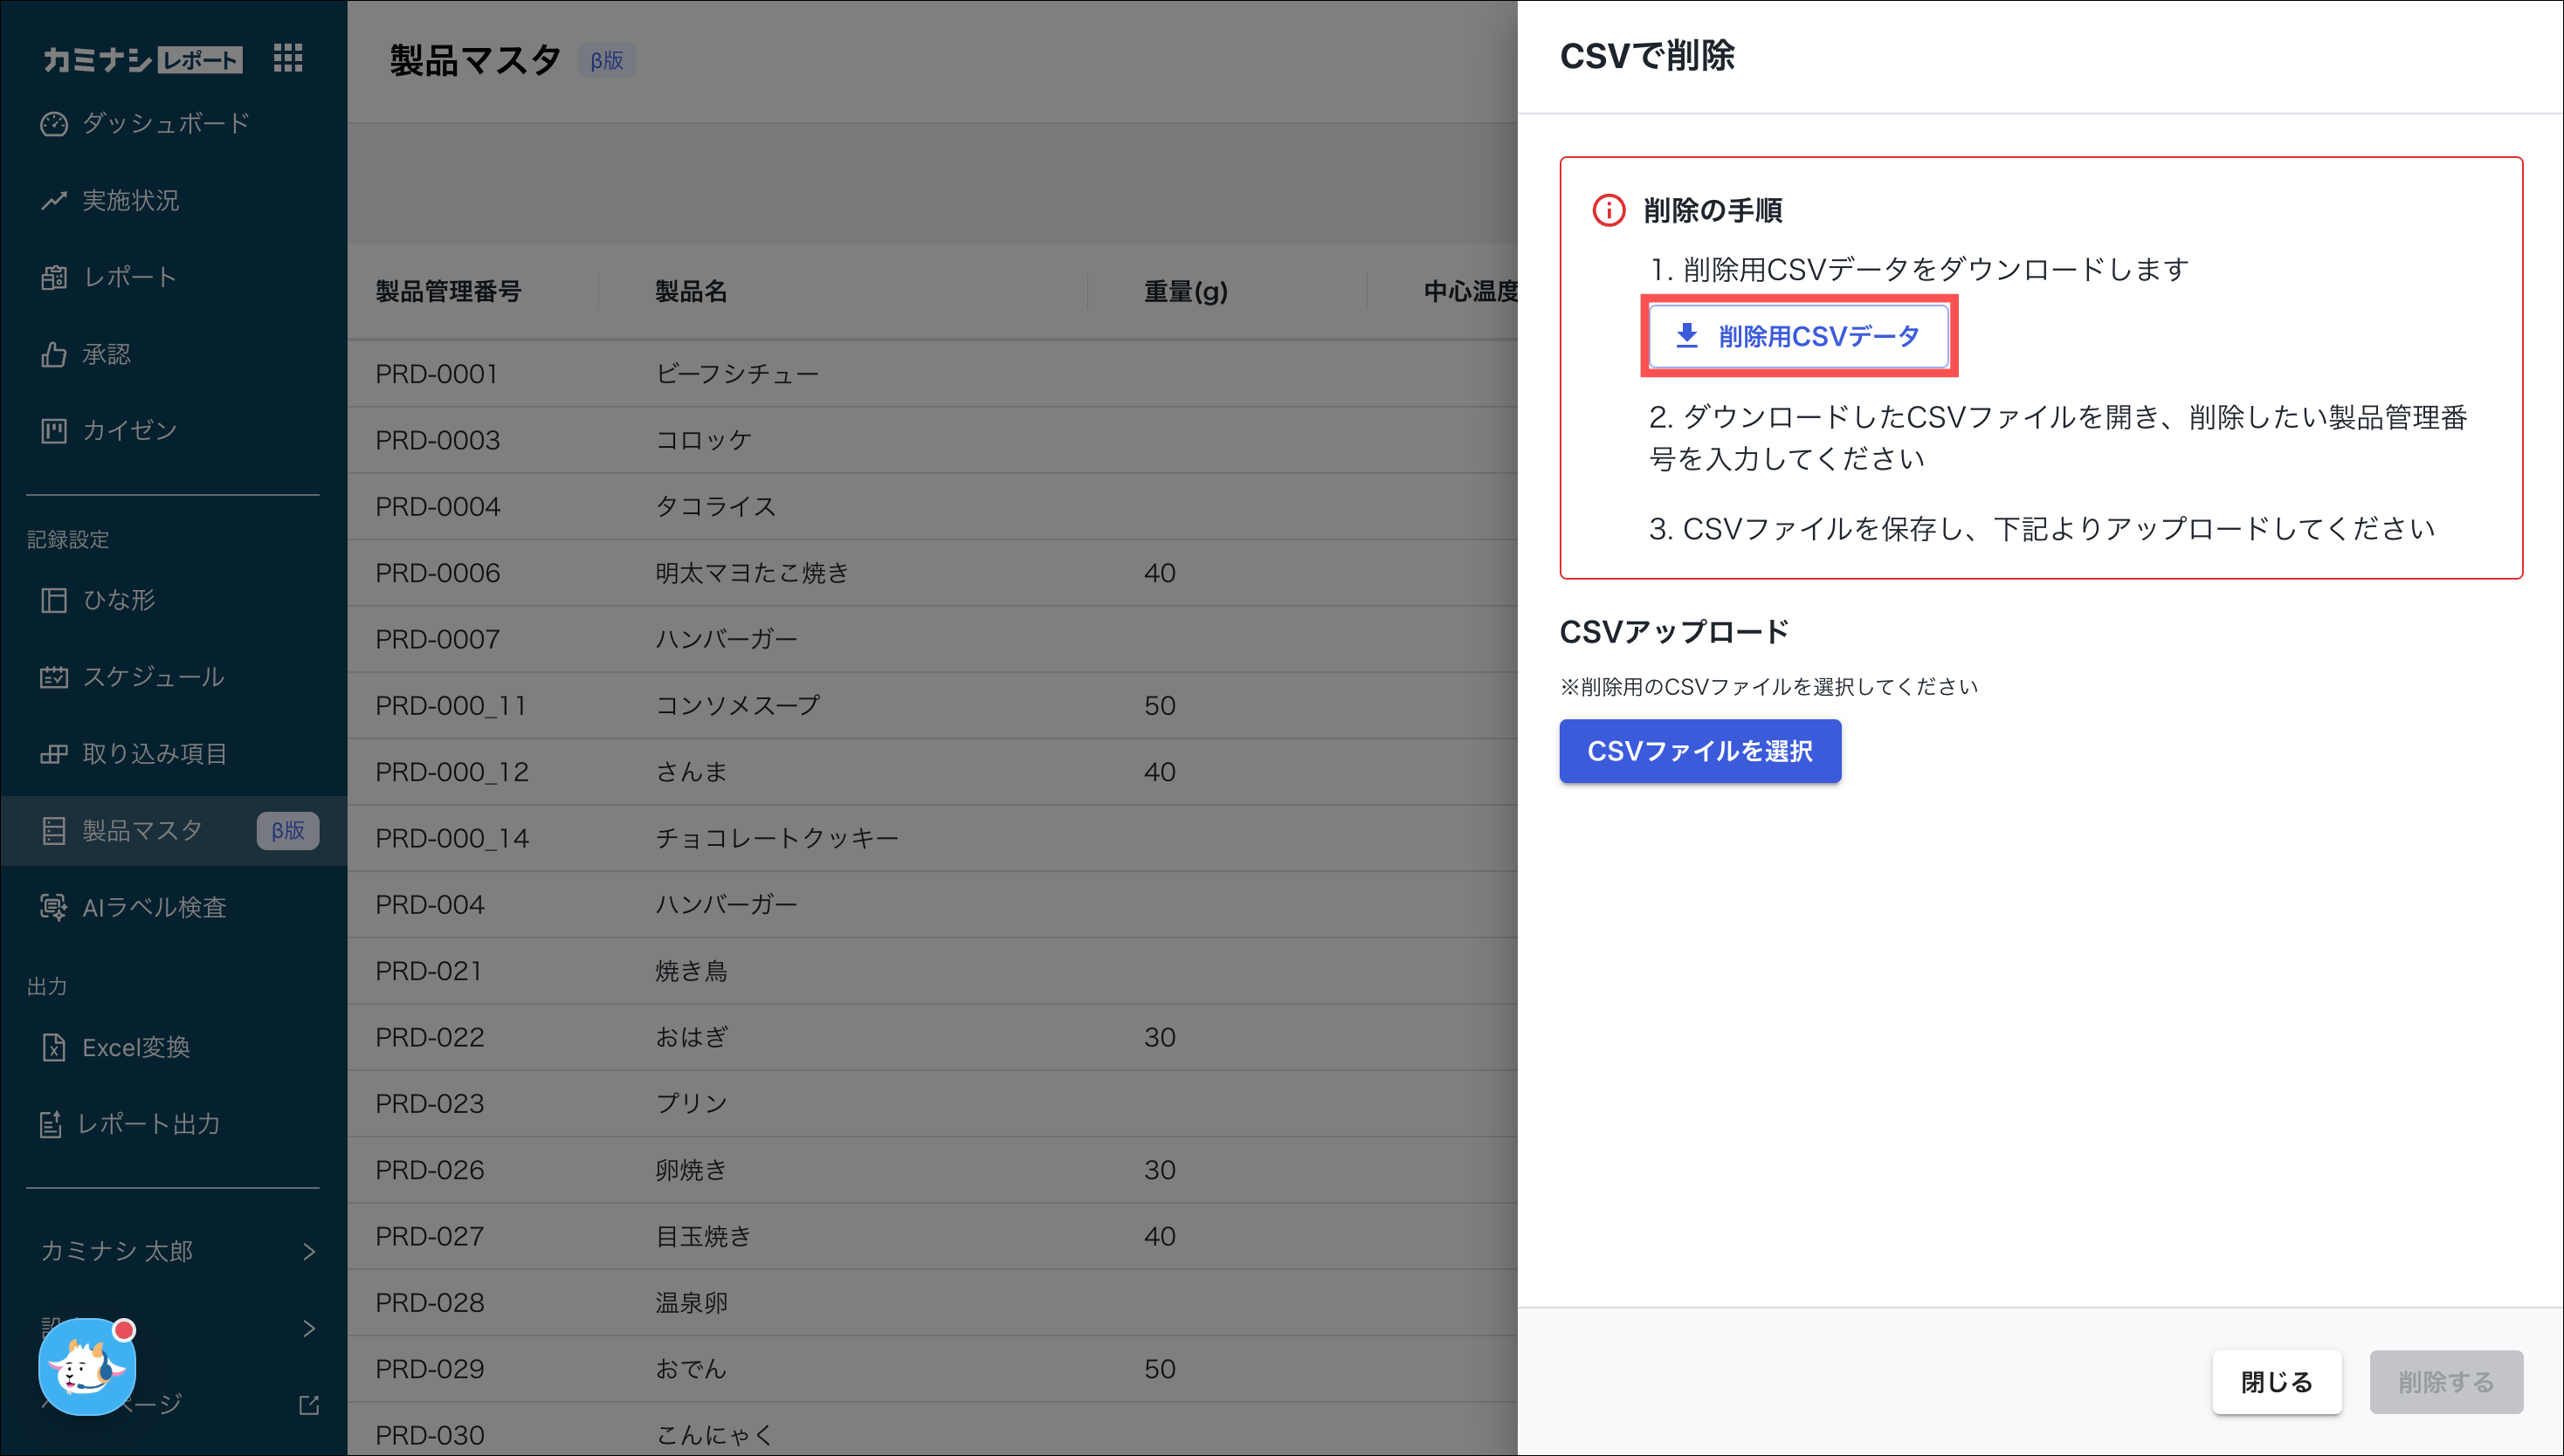Click the 承認 thumbs-up icon
The height and width of the screenshot is (1456, 2564).
click(53, 355)
